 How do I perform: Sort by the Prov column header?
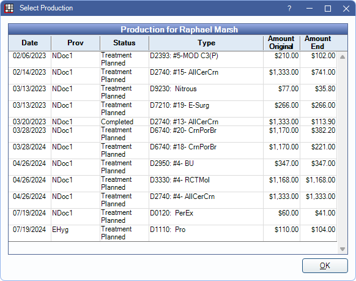tap(75, 43)
